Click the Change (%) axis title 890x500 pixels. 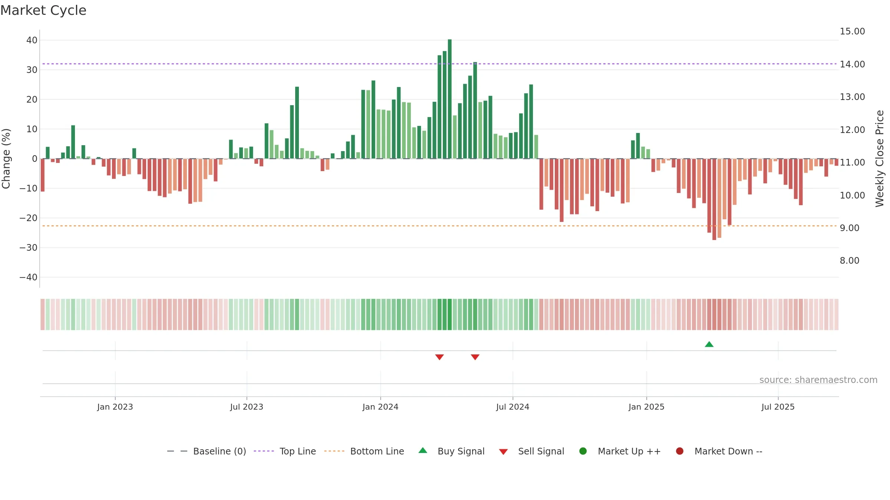(x=6, y=159)
